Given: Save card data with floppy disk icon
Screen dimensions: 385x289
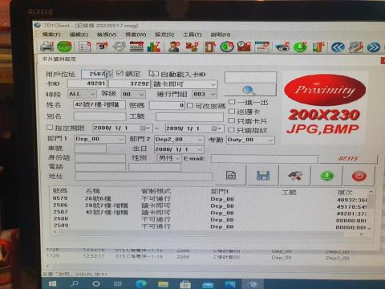Looking at the screenshot, I should pos(263,176).
